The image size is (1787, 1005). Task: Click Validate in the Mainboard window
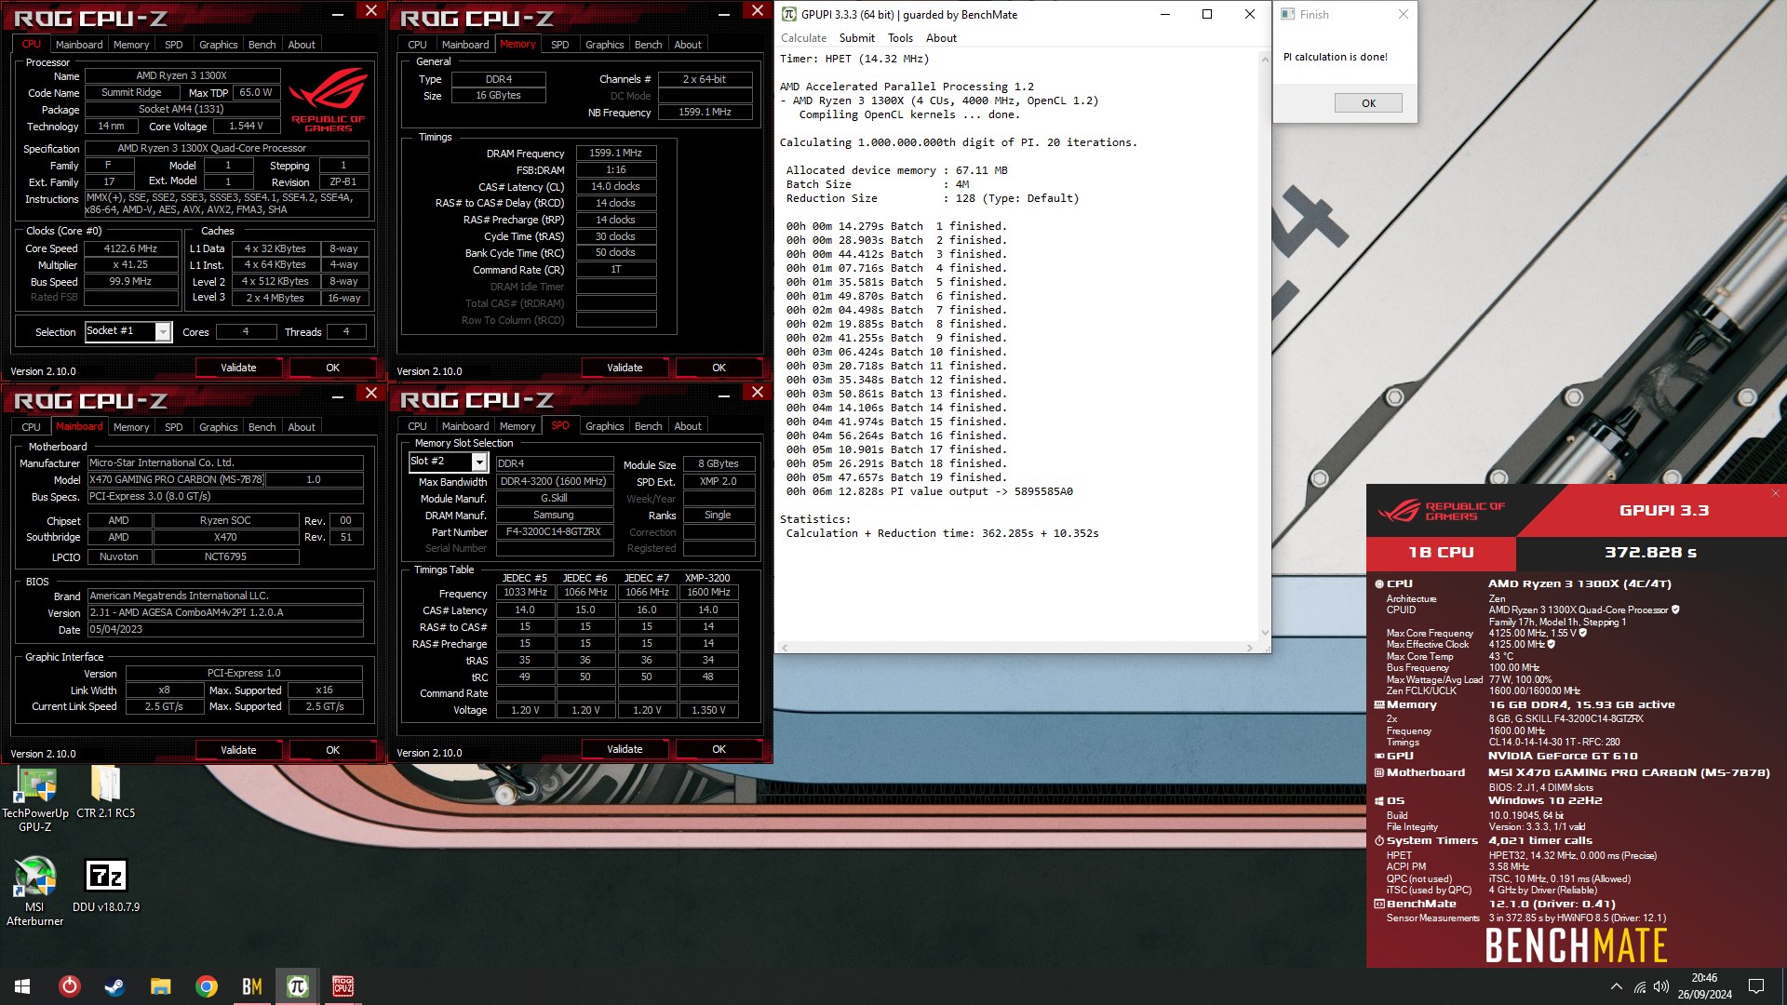[238, 750]
